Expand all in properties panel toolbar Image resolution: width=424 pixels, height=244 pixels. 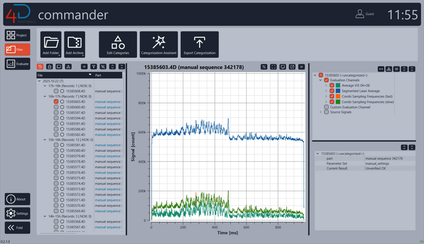point(404,147)
